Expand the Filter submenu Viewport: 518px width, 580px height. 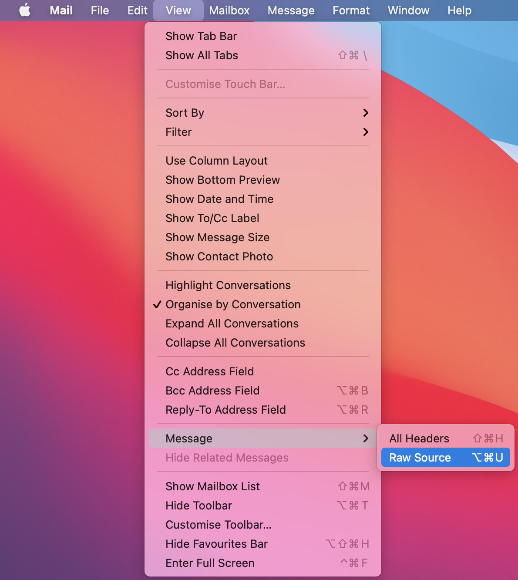tap(263, 132)
